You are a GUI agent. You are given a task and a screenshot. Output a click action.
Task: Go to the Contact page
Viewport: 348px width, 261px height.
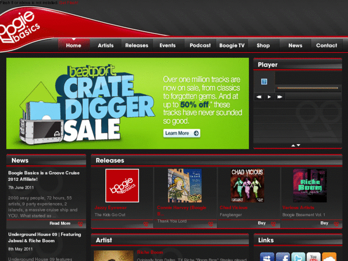[x=326, y=45]
